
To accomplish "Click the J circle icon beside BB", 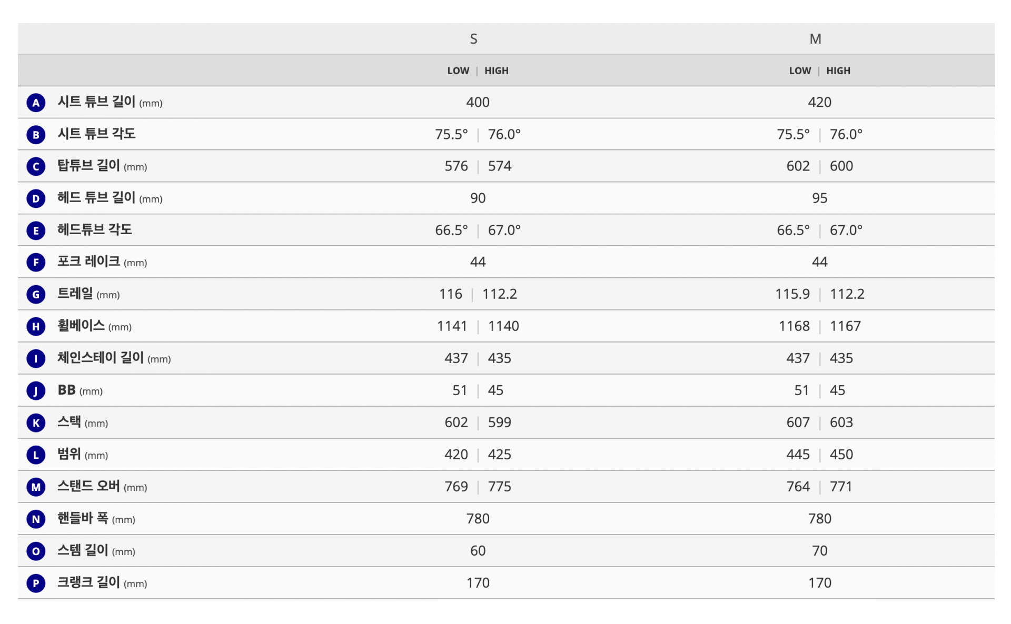I will (36, 391).
